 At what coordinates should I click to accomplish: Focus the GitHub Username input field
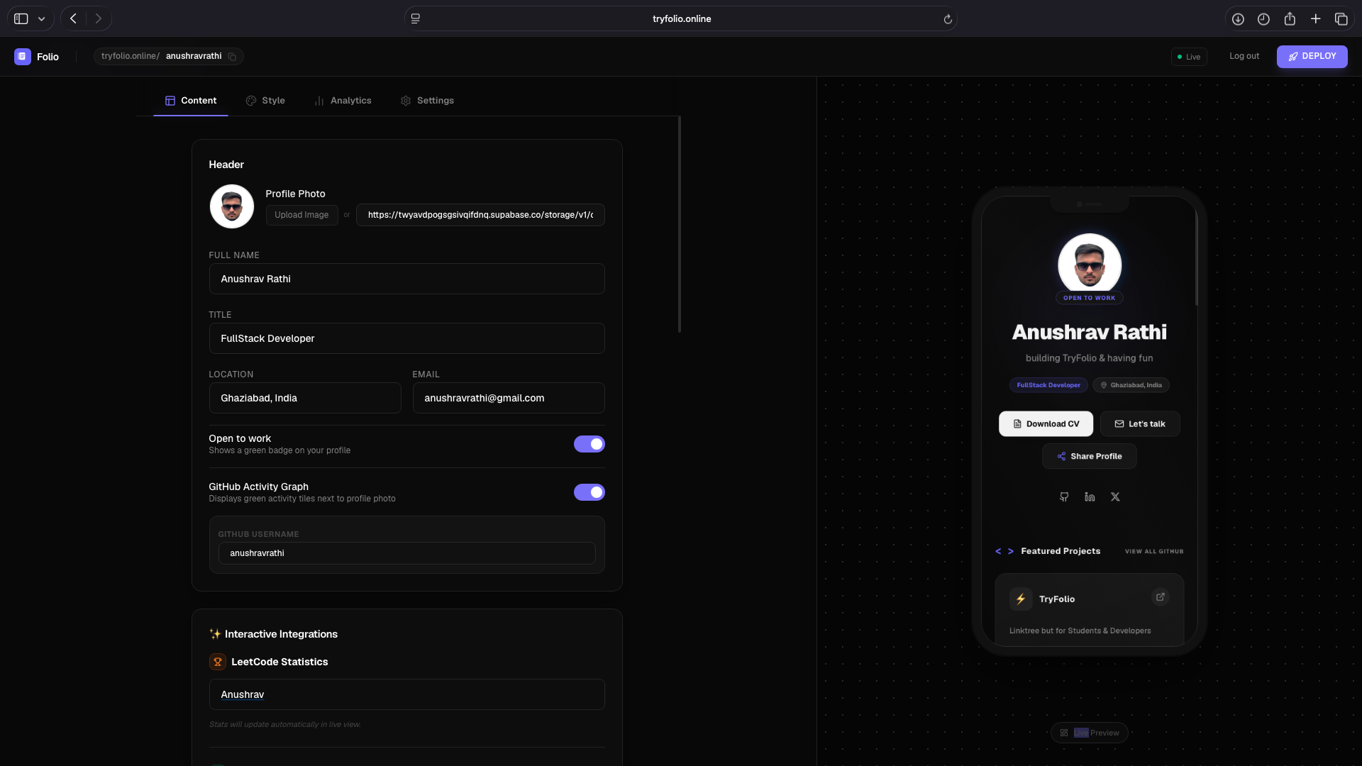pos(407,554)
